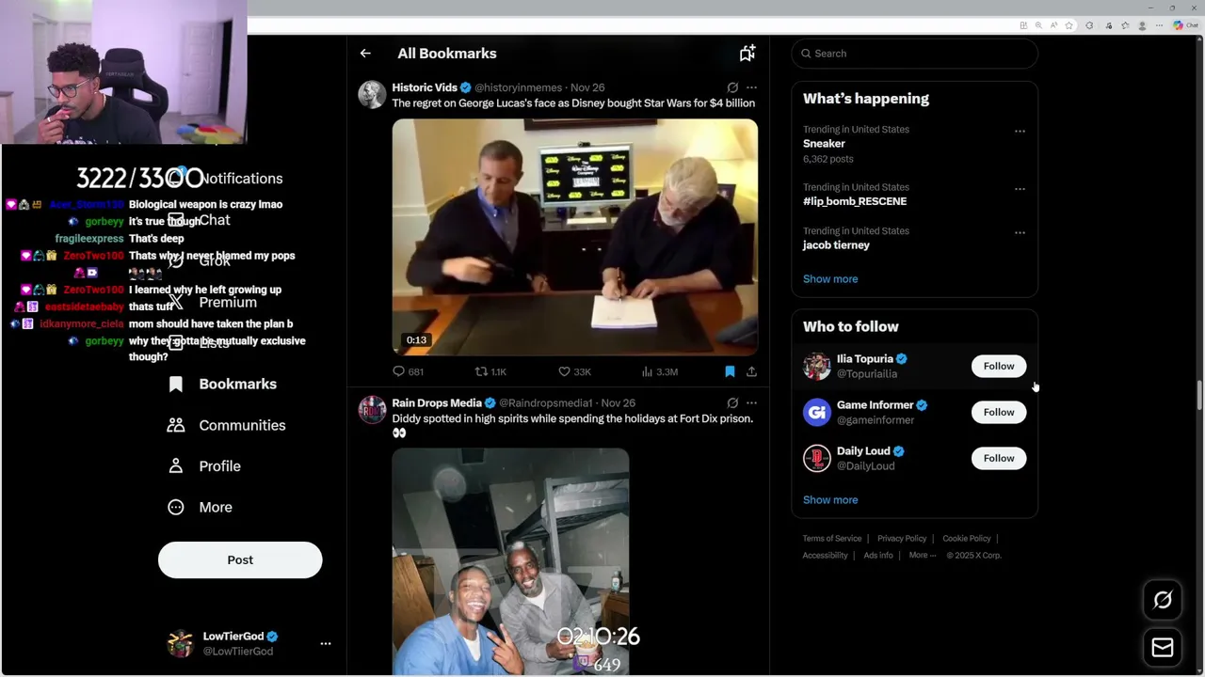The height and width of the screenshot is (677, 1205).
Task: Play the George Lucas signing video
Action: [x=574, y=237]
